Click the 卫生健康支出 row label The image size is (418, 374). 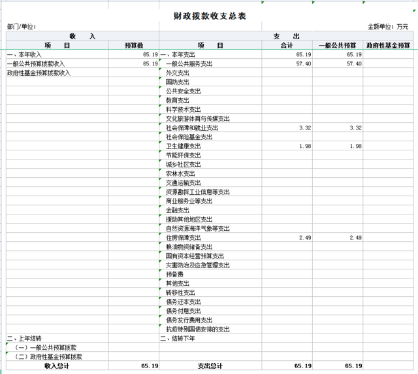click(x=183, y=146)
